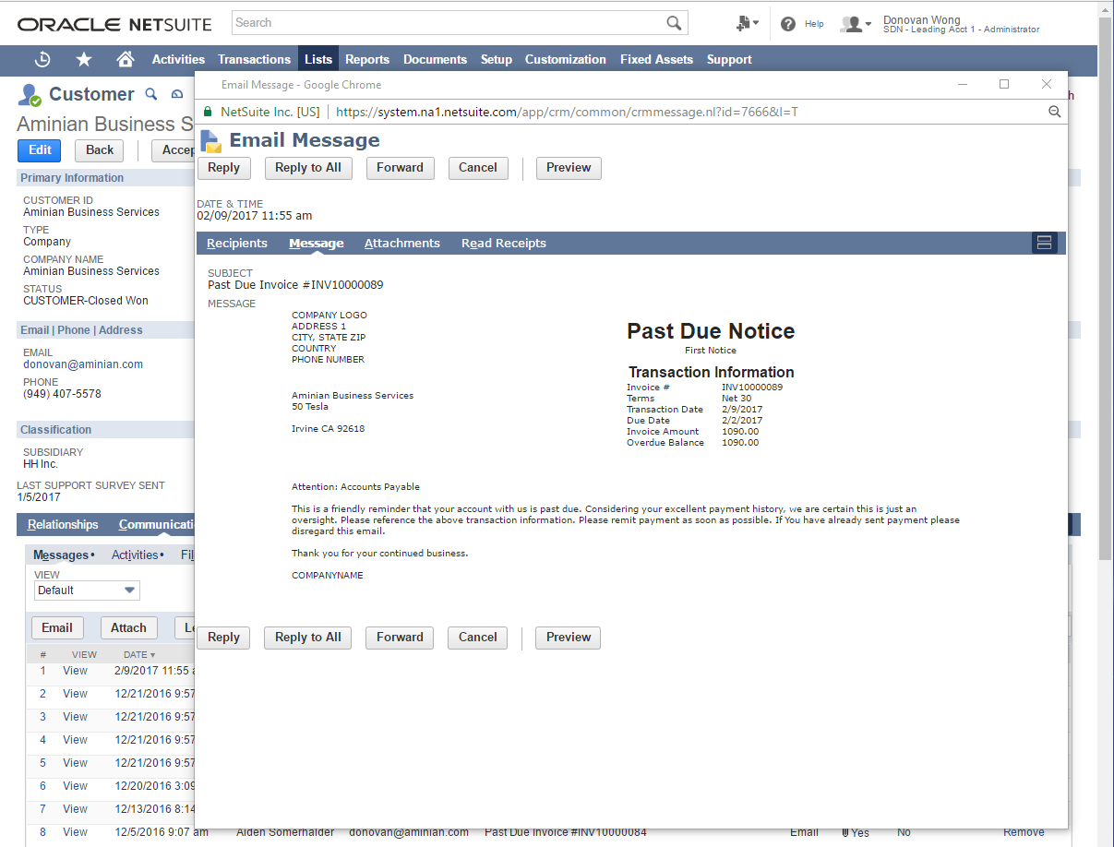Click Reply to All above Date & Time
The image size is (1114, 847).
[308, 168]
